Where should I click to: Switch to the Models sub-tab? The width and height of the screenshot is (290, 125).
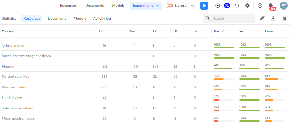click(80, 18)
